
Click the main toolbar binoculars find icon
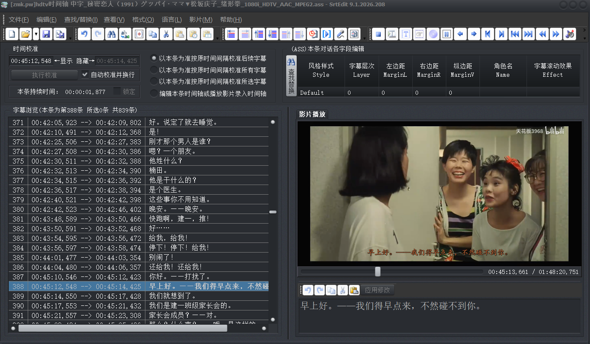tap(111, 34)
